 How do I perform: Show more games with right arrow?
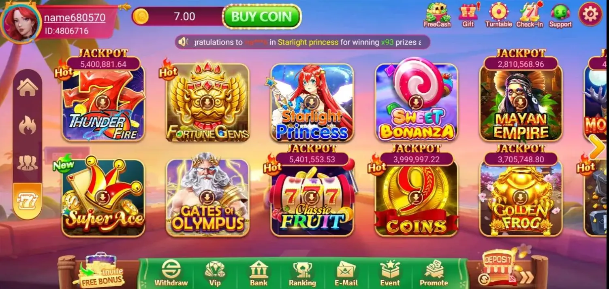[597, 147]
